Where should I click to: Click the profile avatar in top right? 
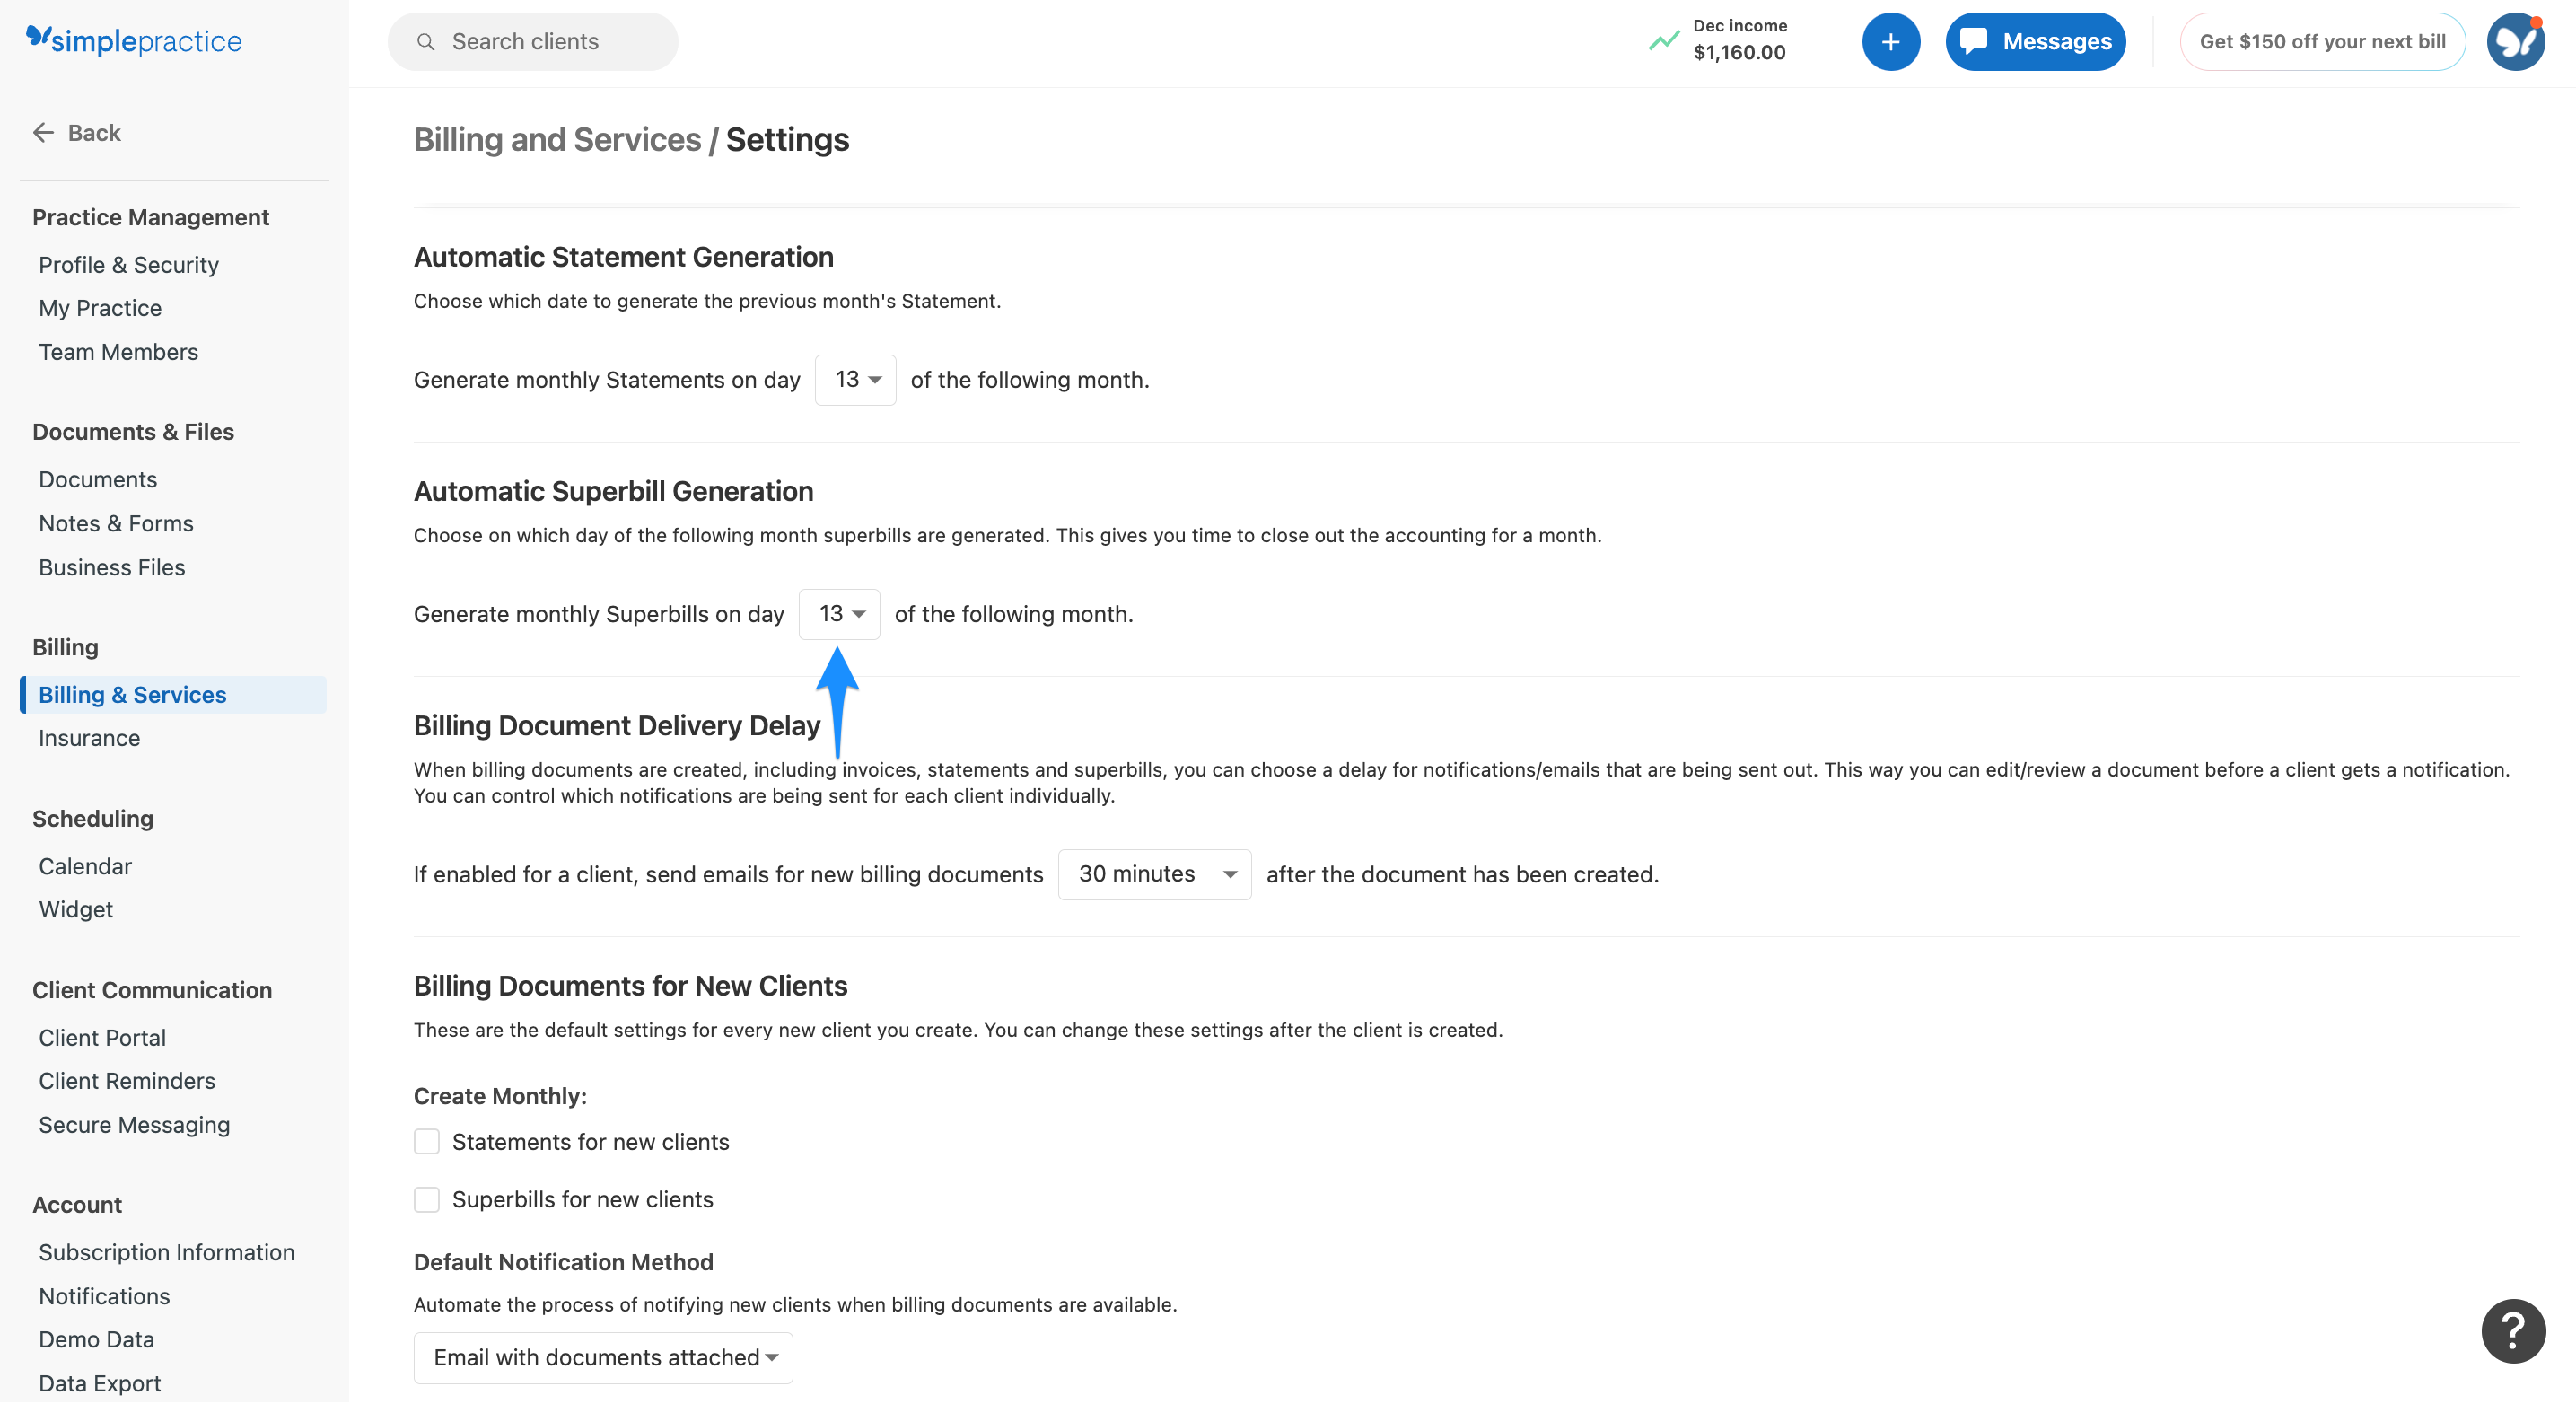[2515, 41]
